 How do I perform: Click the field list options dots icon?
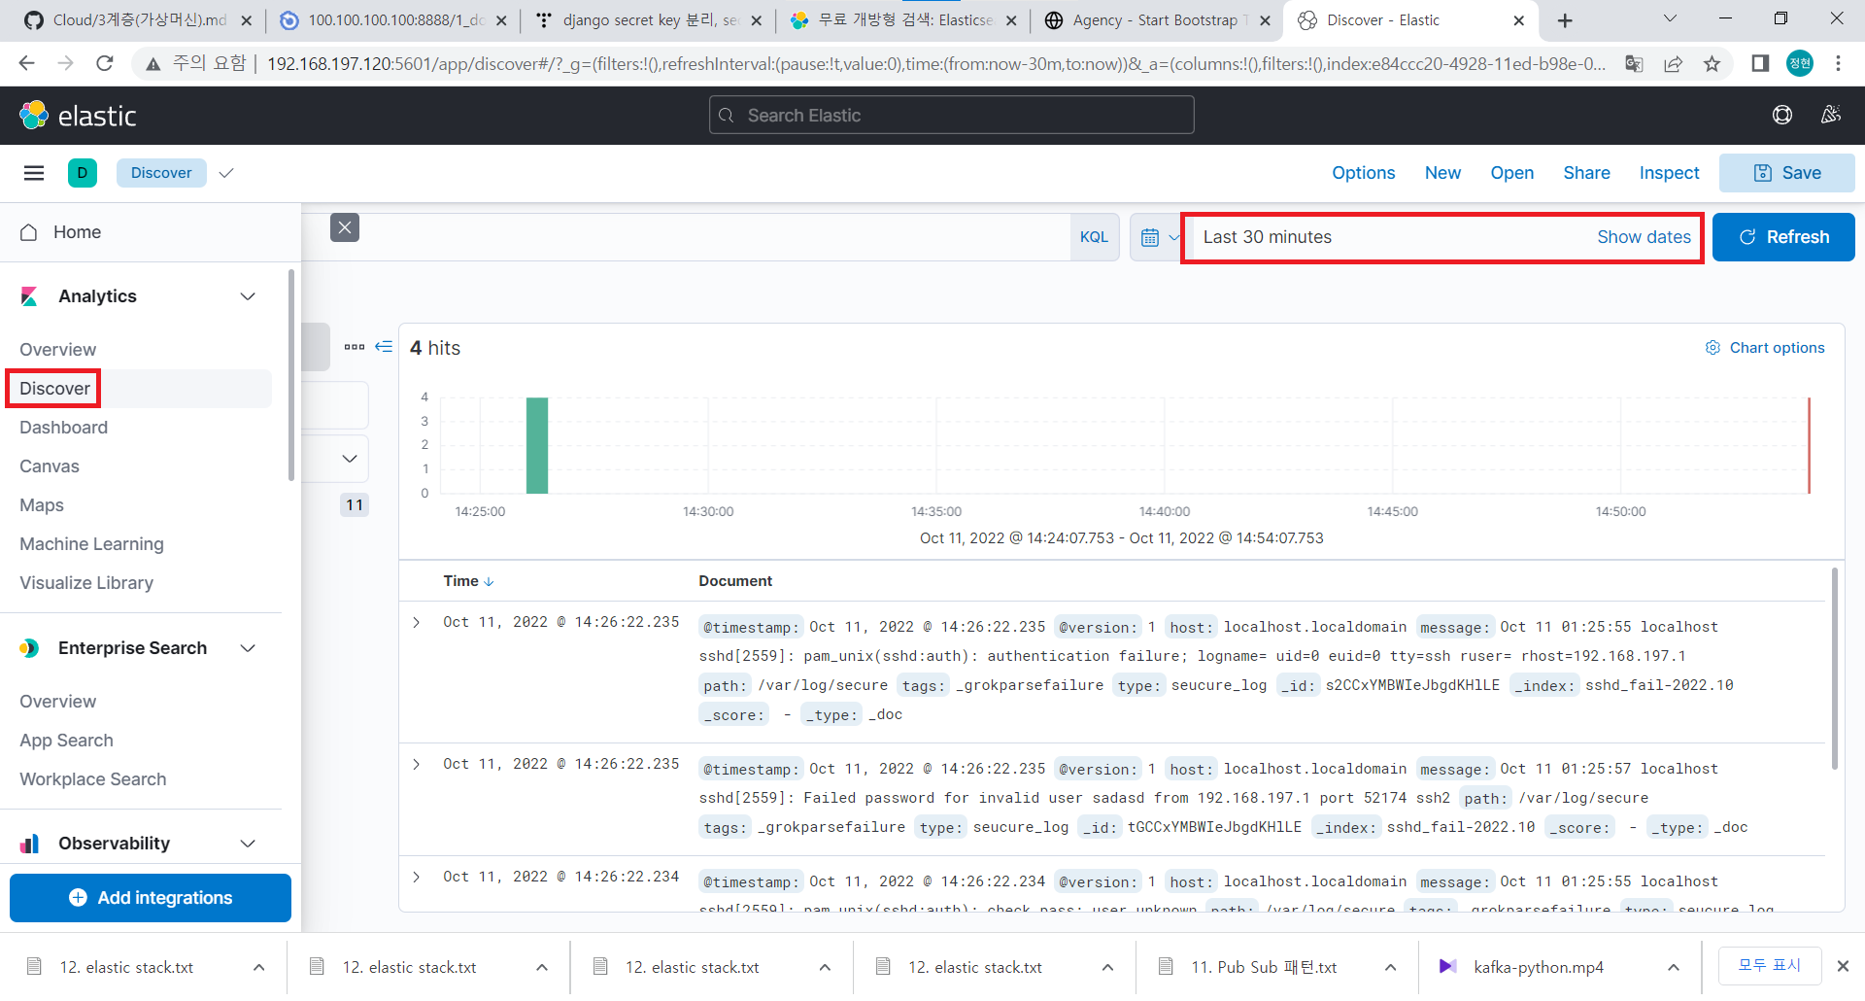point(355,347)
